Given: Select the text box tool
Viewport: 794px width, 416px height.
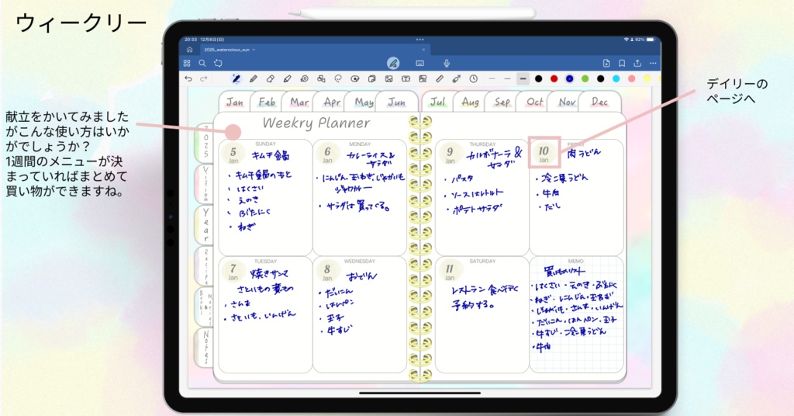Looking at the screenshot, I should [406, 79].
